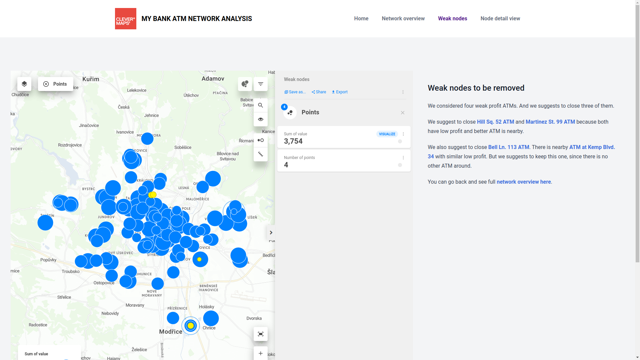Open the map filter icon

[261, 84]
